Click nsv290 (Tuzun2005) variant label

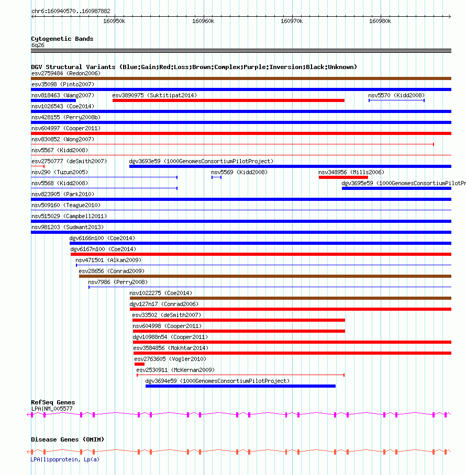[x=60, y=172]
